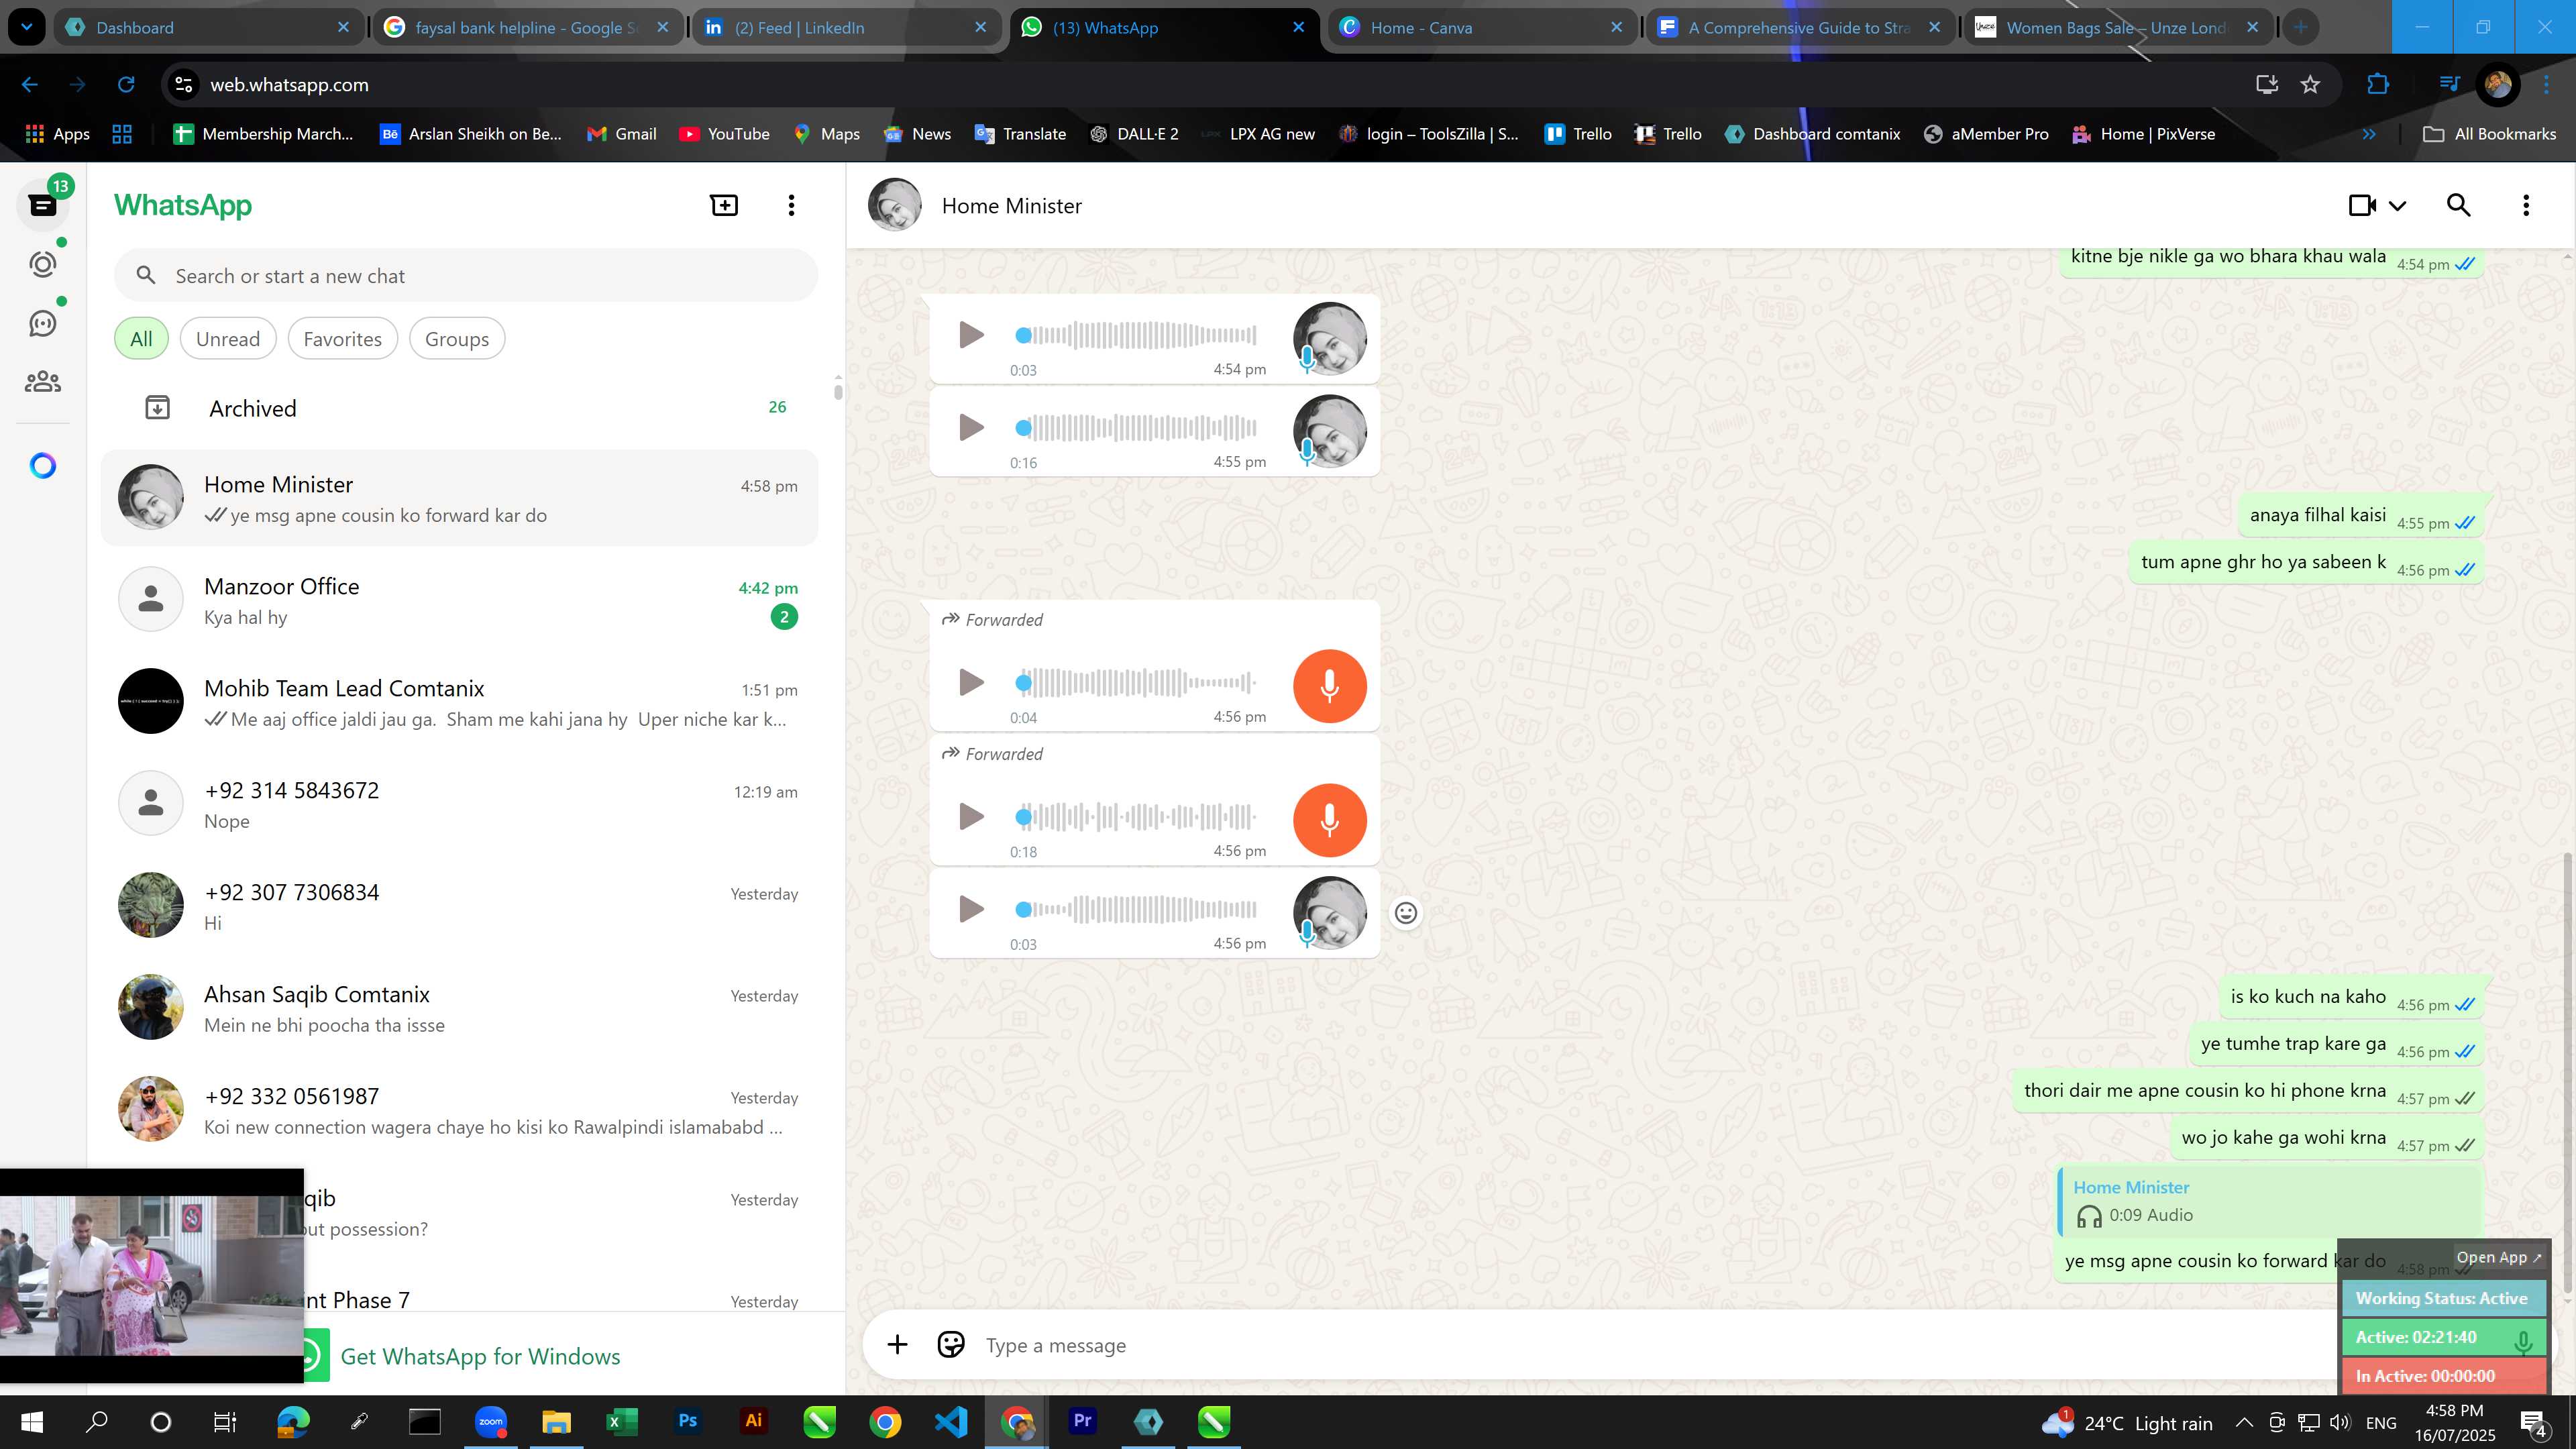Open the Communities icon in sidebar
This screenshot has width=2576, height=1449.
click(42, 381)
